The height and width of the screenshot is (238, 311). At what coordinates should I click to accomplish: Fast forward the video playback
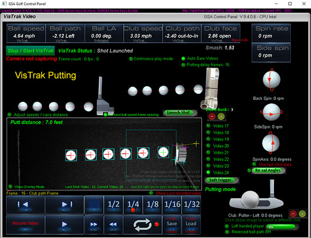tap(94, 224)
